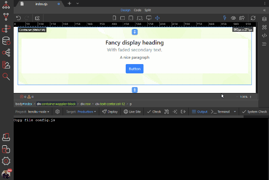Click insert-before arrow above container
The image size is (269, 180).
click(134, 32)
